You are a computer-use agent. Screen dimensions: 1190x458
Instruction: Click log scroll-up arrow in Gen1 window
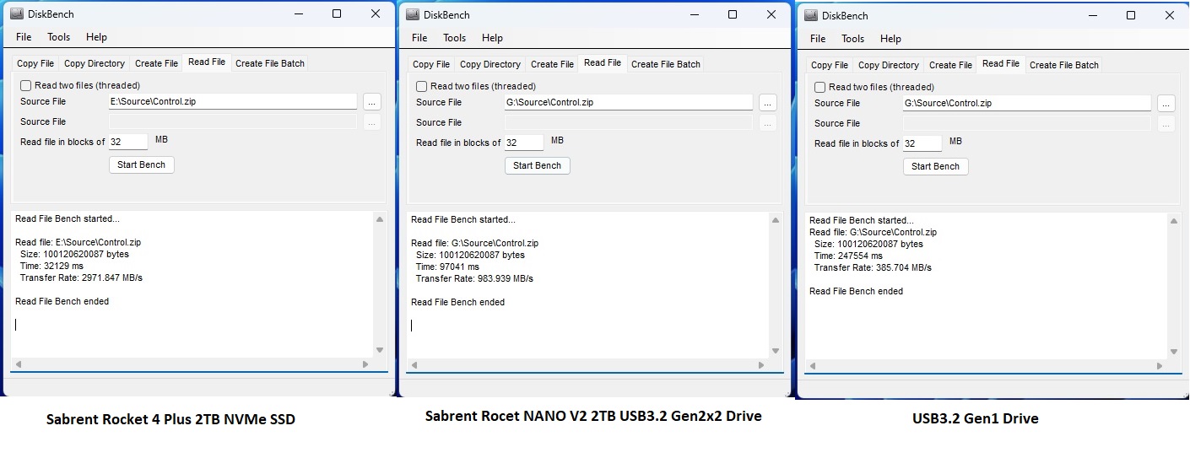point(1174,221)
